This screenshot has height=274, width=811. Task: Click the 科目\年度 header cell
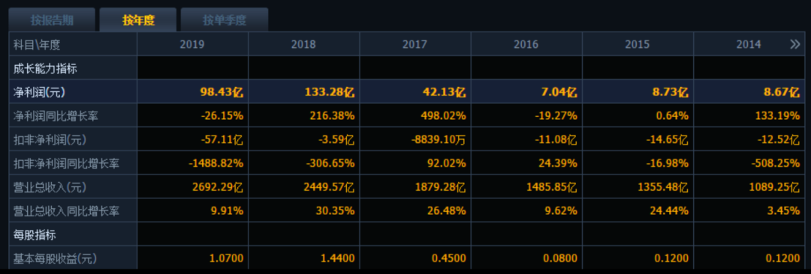click(37, 45)
